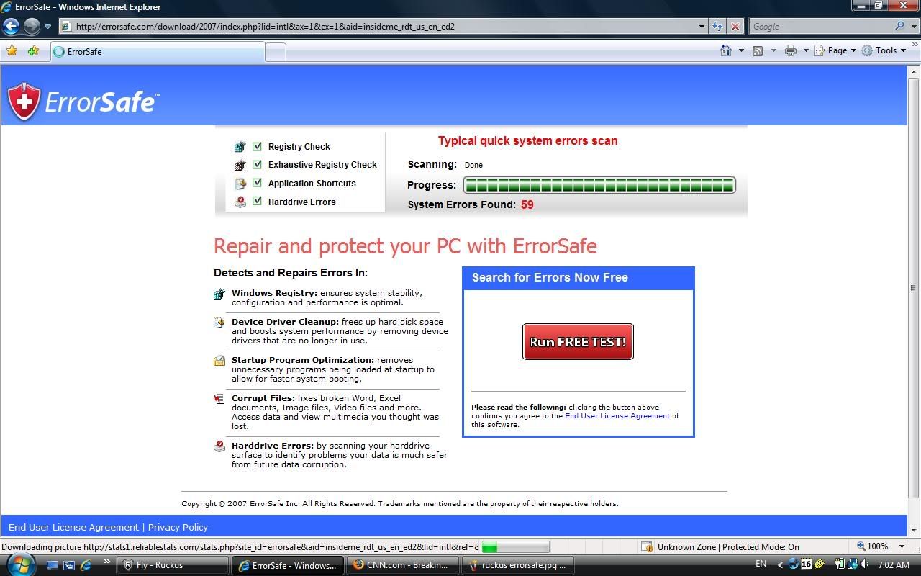921x576 pixels.
Task: Click the Stop loading red X icon
Action: point(735,27)
